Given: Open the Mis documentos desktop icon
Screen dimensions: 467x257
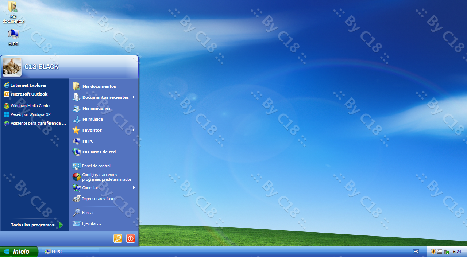Looking at the screenshot, I should 13,12.
